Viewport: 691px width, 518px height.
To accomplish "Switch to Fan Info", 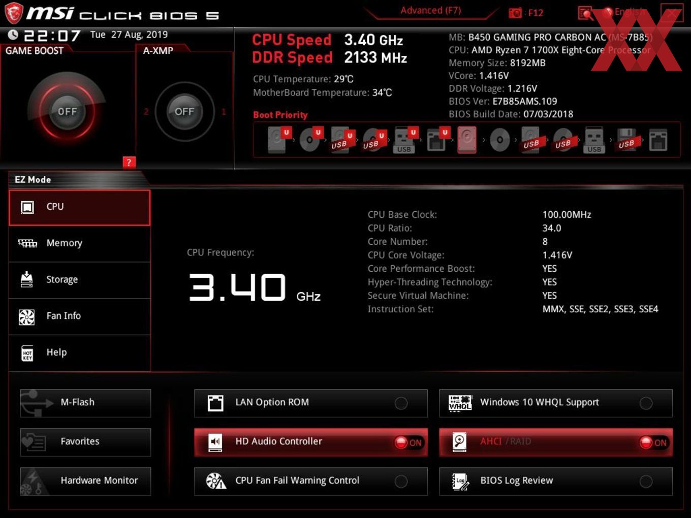I will (80, 316).
